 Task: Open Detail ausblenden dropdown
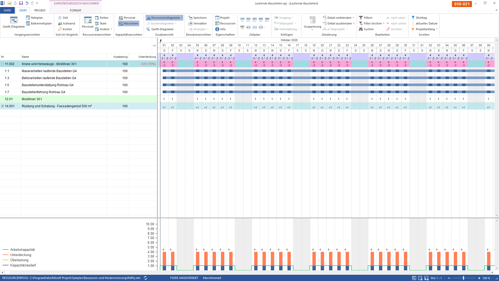click(354, 23)
